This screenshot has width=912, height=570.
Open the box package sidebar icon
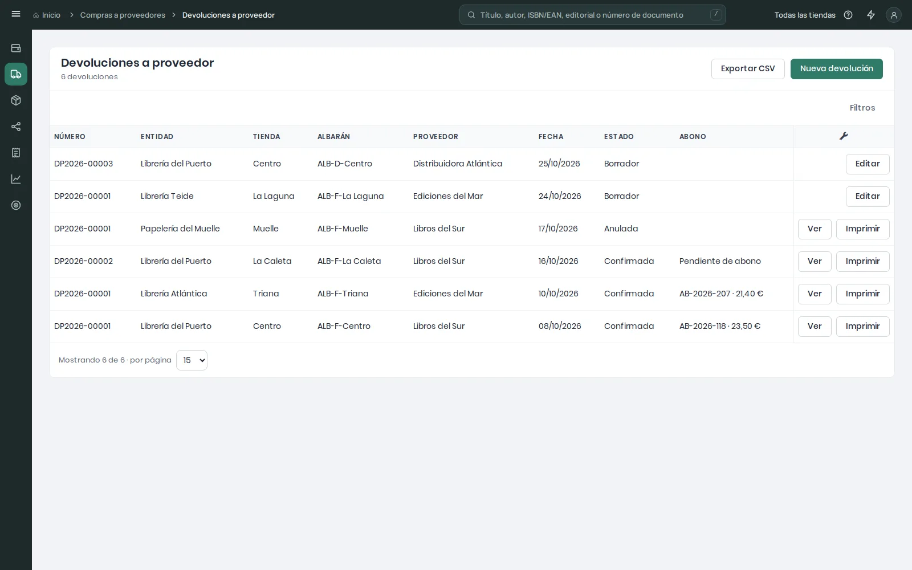(x=16, y=100)
